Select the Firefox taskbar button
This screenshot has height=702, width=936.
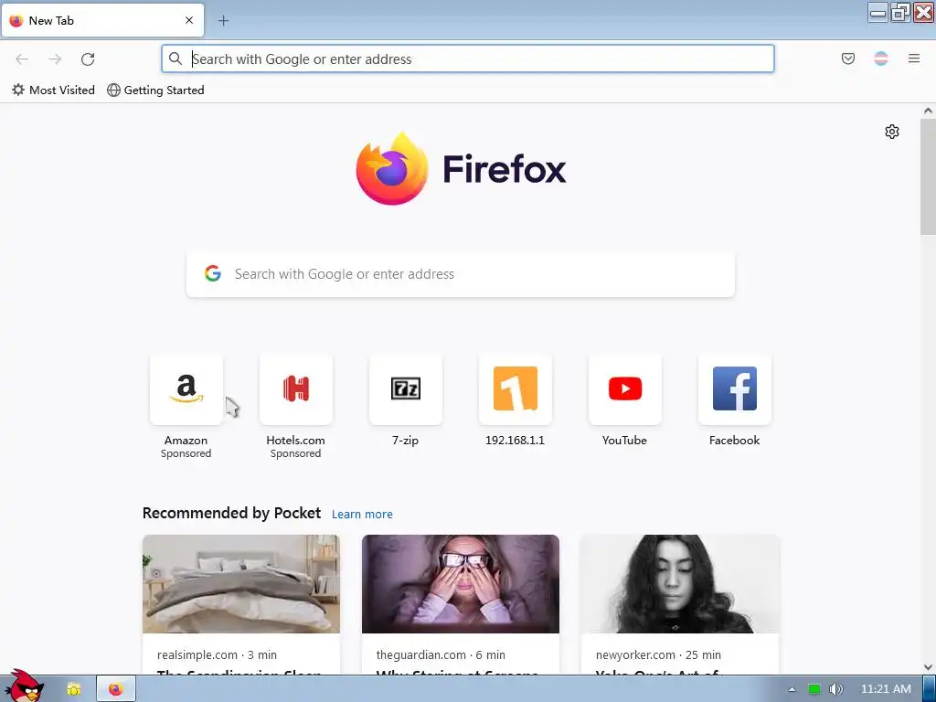click(116, 689)
